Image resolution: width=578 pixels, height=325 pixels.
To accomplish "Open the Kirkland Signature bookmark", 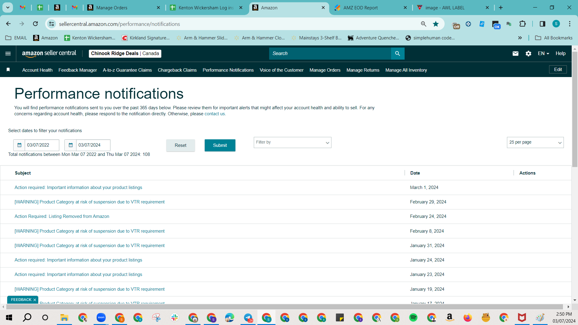I will 146,38.
